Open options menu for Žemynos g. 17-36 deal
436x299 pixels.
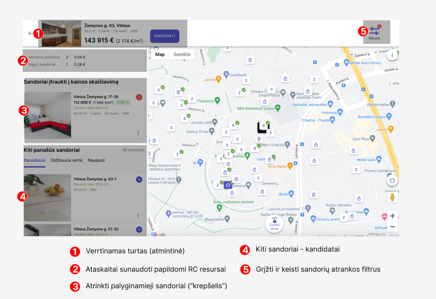[138, 133]
